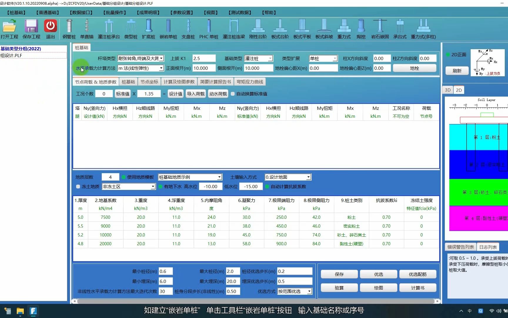508x318 pixels.
Task: Switch to the 3D view tab
Action: [448, 90]
